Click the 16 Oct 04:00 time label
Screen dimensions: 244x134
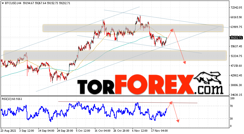103,130
